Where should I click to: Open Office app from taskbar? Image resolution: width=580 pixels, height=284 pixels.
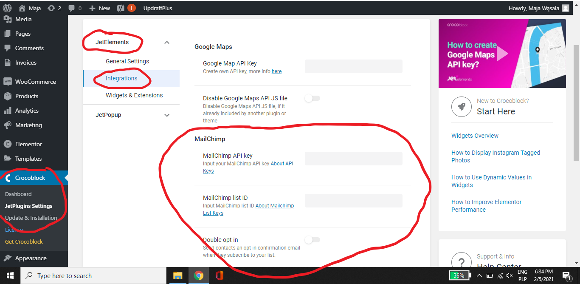pyautogui.click(x=219, y=275)
